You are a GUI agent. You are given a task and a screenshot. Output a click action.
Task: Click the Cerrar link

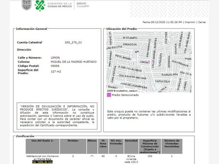tap(202, 22)
